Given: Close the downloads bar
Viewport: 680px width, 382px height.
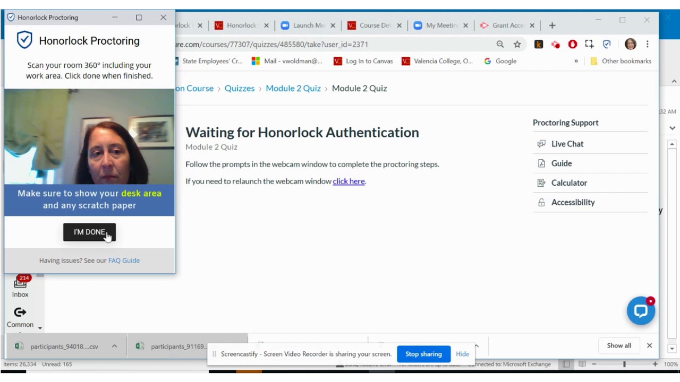Looking at the screenshot, I should coord(649,345).
